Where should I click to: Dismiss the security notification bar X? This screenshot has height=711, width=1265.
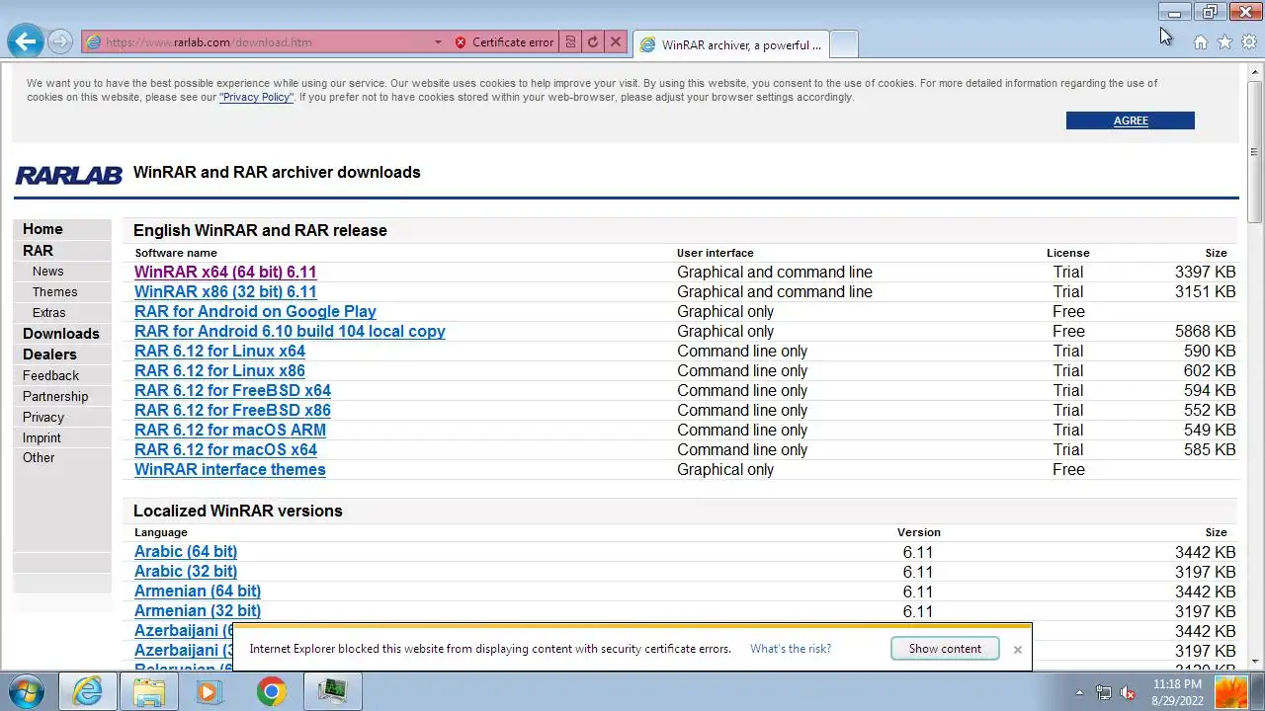[x=1017, y=650]
